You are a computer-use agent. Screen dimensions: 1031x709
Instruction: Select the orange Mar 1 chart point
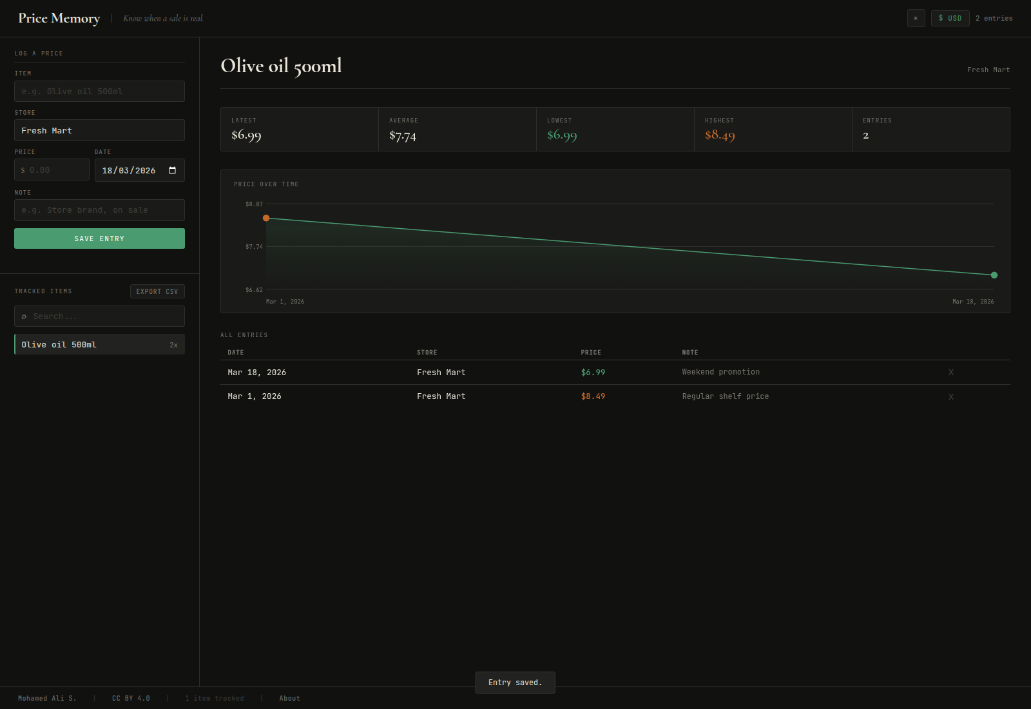[x=266, y=218]
